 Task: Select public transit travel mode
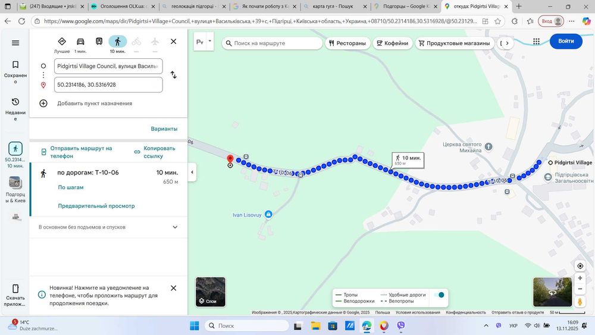pyautogui.click(x=99, y=41)
